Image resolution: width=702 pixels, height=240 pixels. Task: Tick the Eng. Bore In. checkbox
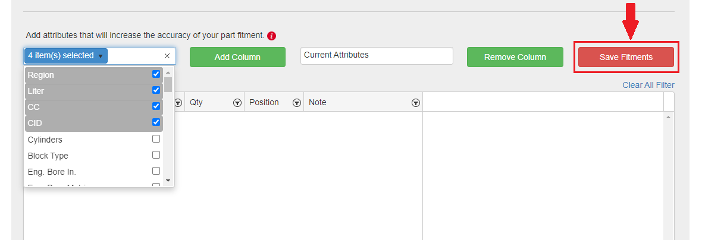pyautogui.click(x=156, y=171)
